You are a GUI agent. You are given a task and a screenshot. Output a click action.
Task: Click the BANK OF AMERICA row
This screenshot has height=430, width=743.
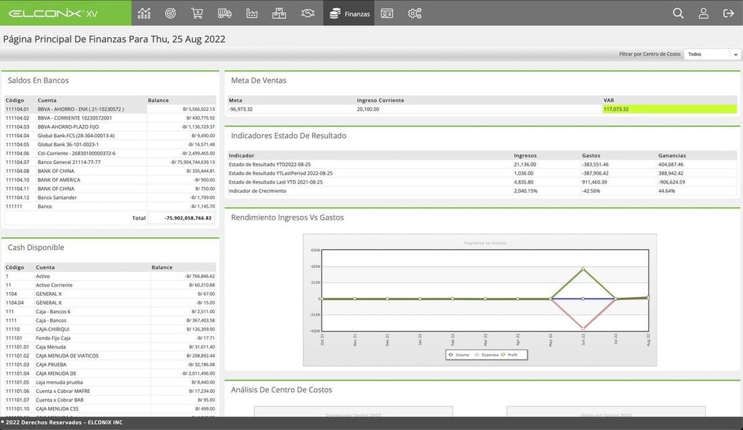click(110, 180)
